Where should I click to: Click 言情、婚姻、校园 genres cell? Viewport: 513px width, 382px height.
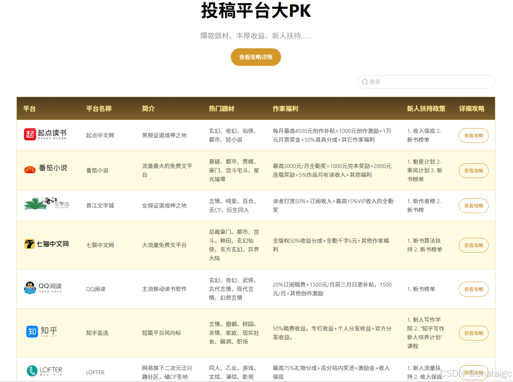(234, 333)
